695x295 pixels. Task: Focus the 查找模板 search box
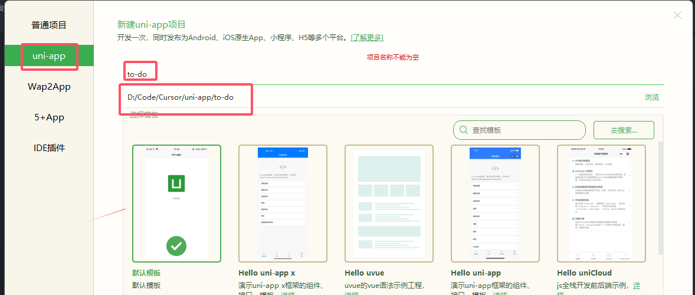(x=519, y=130)
